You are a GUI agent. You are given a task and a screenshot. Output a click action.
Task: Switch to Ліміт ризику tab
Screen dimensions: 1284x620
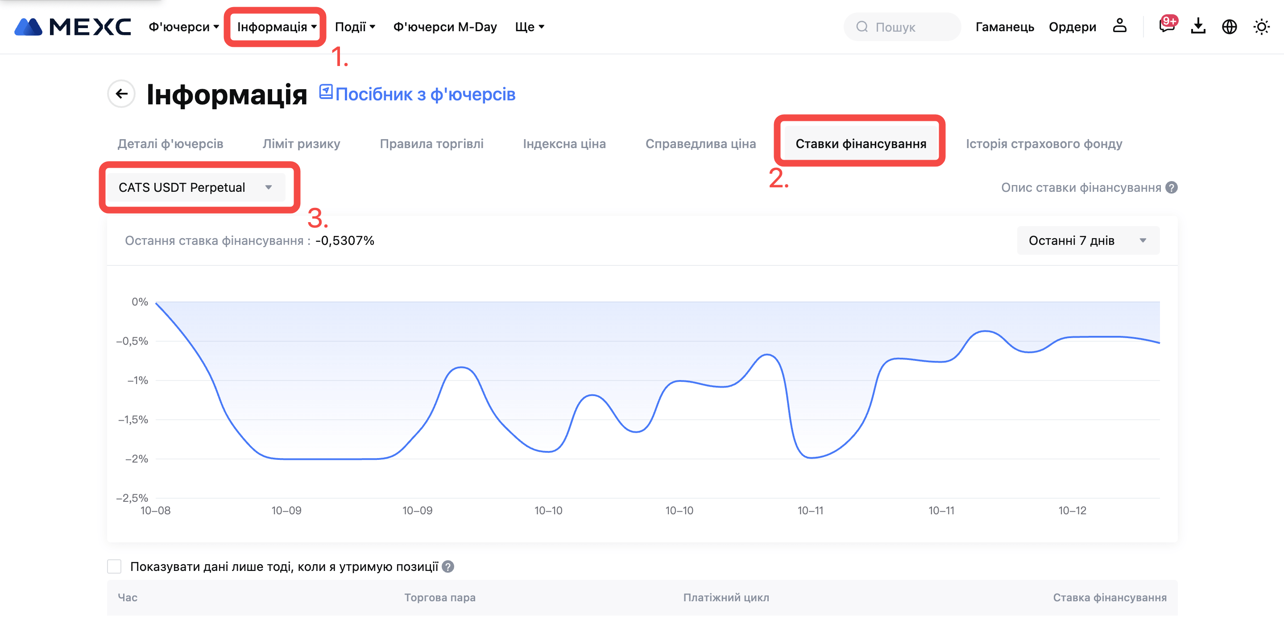pyautogui.click(x=301, y=144)
